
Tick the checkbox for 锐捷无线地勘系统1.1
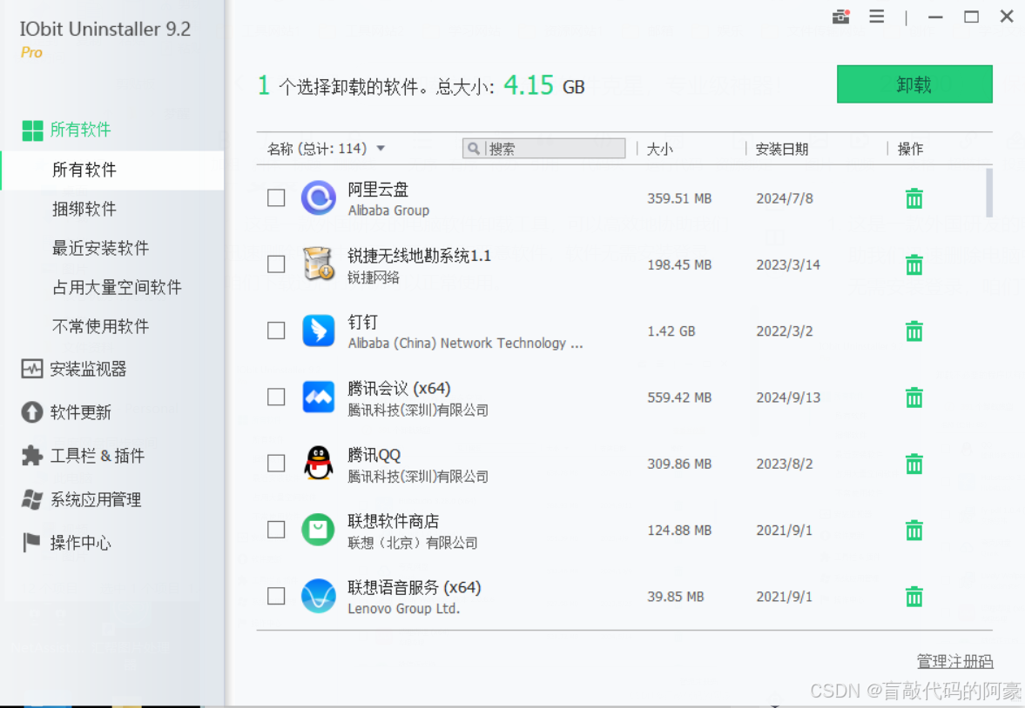(x=276, y=264)
